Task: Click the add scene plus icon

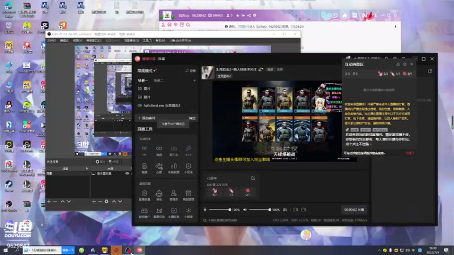Action: [195, 80]
